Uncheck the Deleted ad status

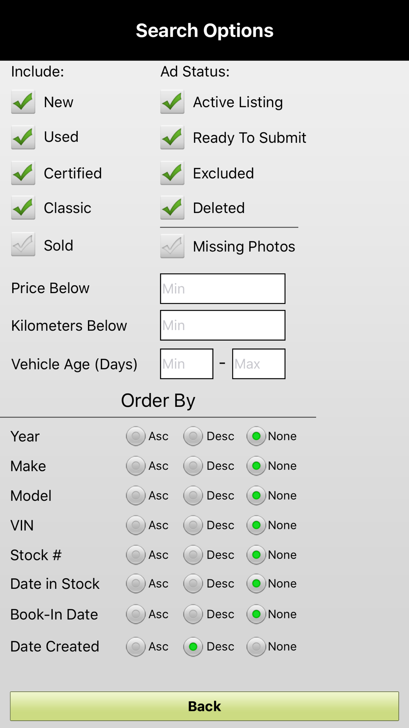pyautogui.click(x=172, y=208)
